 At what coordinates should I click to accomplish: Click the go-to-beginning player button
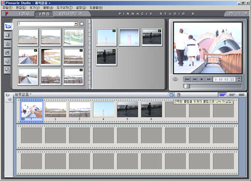point(187,79)
